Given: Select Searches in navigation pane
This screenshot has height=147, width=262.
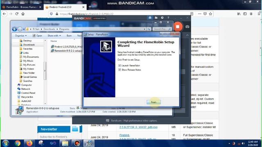Looking at the screenshot, I should point(27,81).
